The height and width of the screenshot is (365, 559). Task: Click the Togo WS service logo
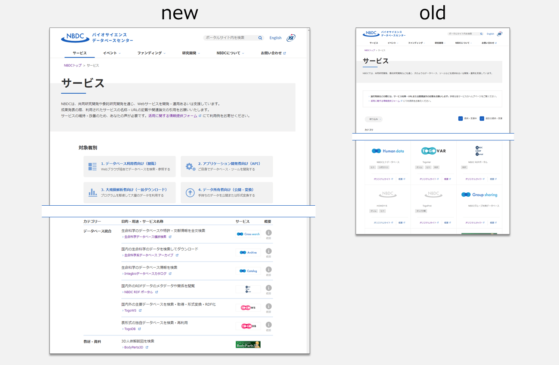coord(248,308)
